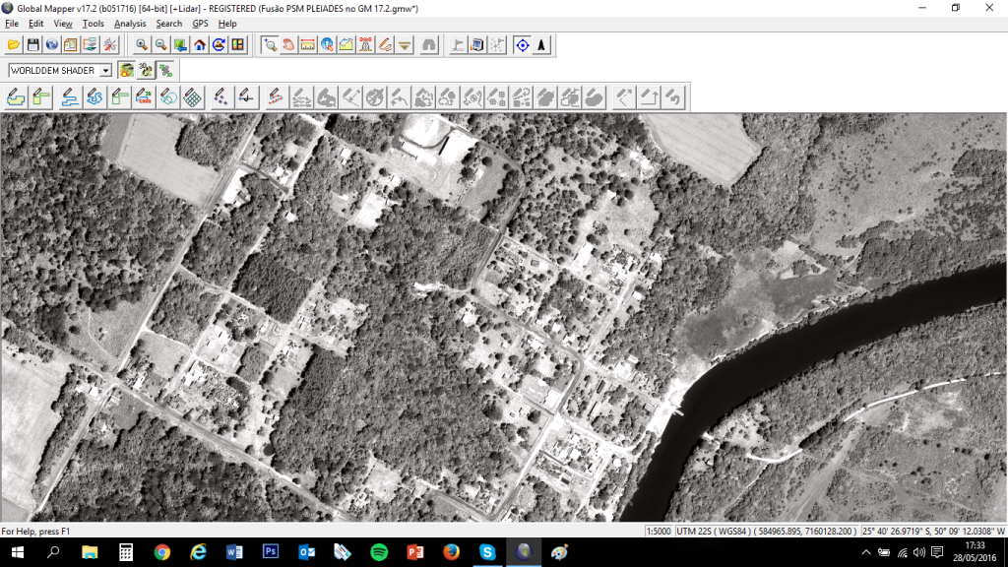The height and width of the screenshot is (567, 1008).
Task: Open Photoshop from the taskbar
Action: (271, 552)
